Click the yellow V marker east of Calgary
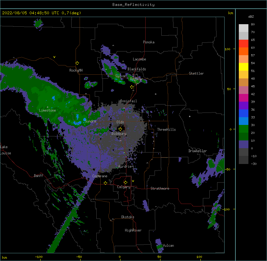Viewport: 267px width, 261px height. [133, 181]
